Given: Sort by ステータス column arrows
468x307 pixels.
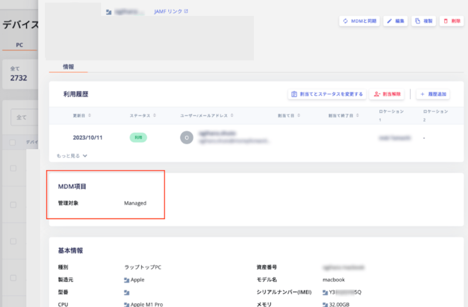Looking at the screenshot, I should (155, 116).
